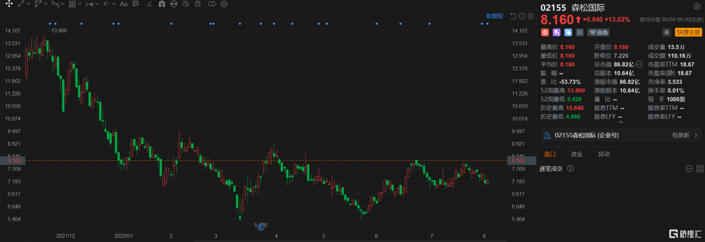The image size is (705, 242).
Task: Switch to the 异动 tab
Action: tap(604, 155)
